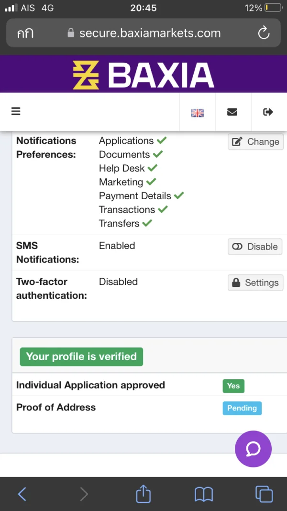Open the UK flag language selector
Screen dimensions: 287x511
(197, 113)
